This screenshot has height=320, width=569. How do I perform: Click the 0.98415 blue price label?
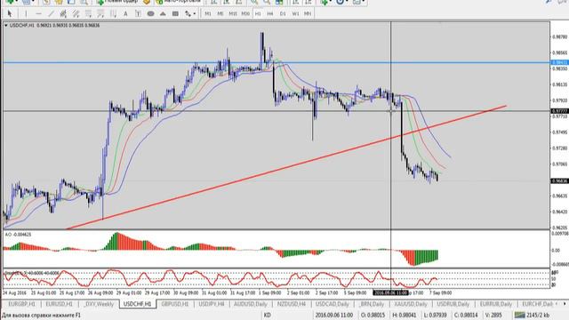tap(559, 63)
